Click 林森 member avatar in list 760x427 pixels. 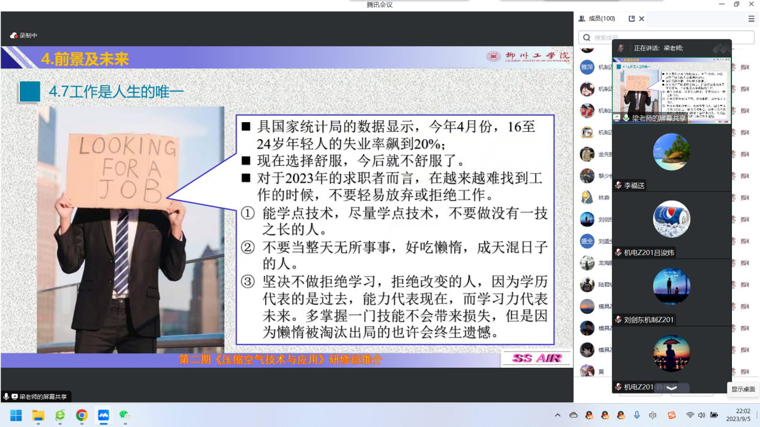coord(587,198)
